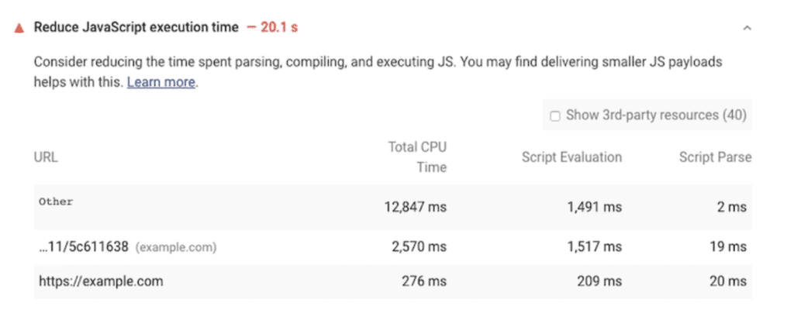Click the 20.1 s execution time value

tap(279, 27)
